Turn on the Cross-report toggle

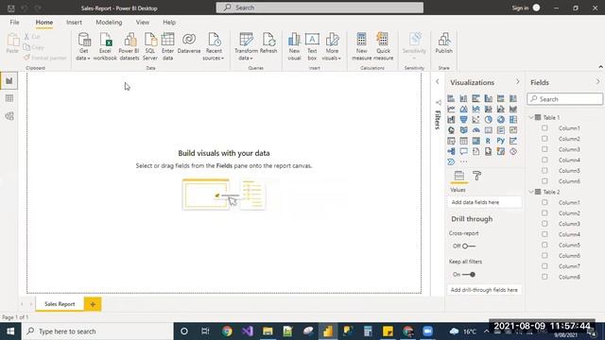[469, 246]
